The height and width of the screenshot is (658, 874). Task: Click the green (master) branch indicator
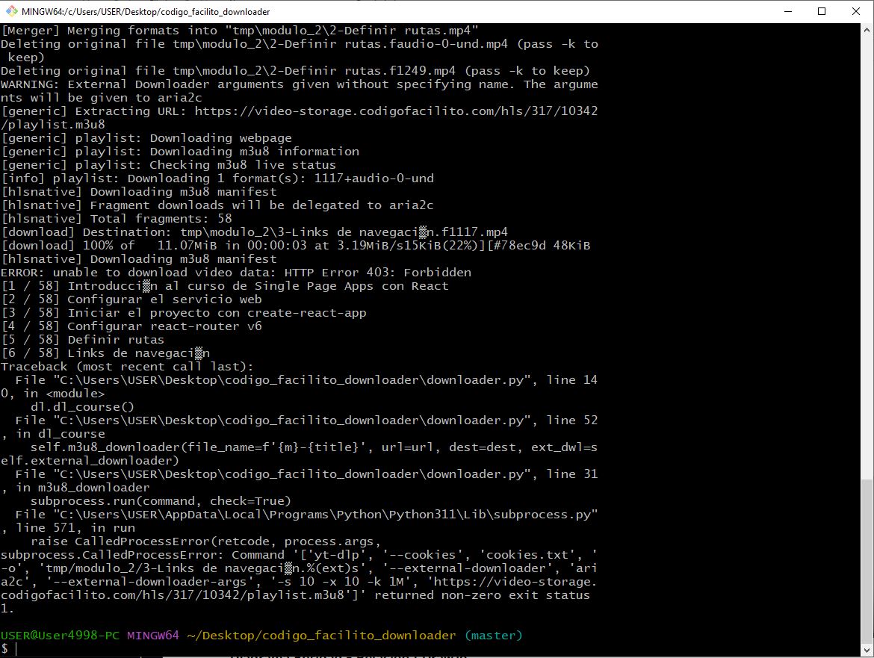[493, 635]
